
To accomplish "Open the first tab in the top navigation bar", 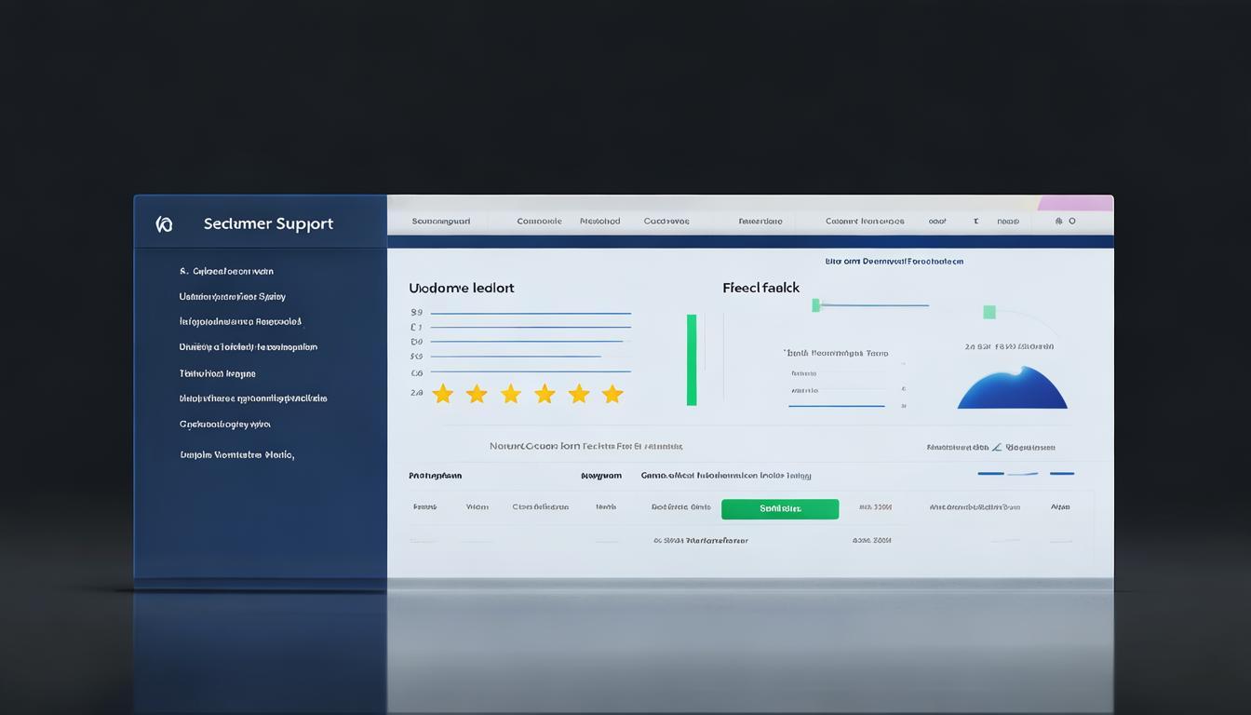I will [x=441, y=222].
